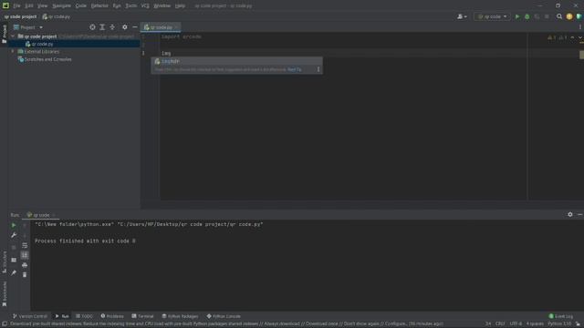Open the Terminal tool window
584x328 pixels.
142,316
